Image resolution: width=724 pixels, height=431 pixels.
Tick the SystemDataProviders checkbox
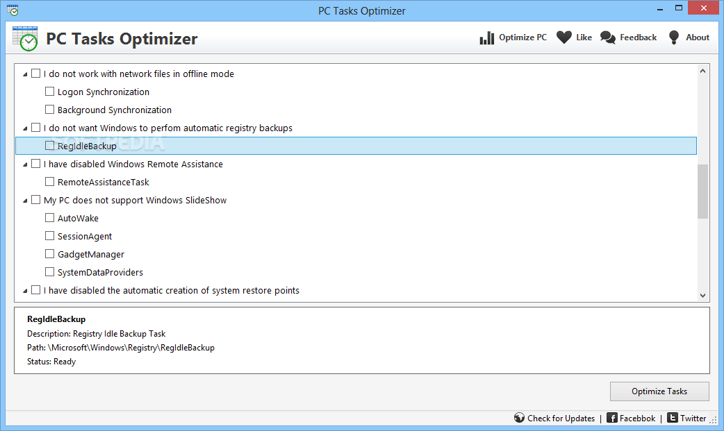coord(49,272)
